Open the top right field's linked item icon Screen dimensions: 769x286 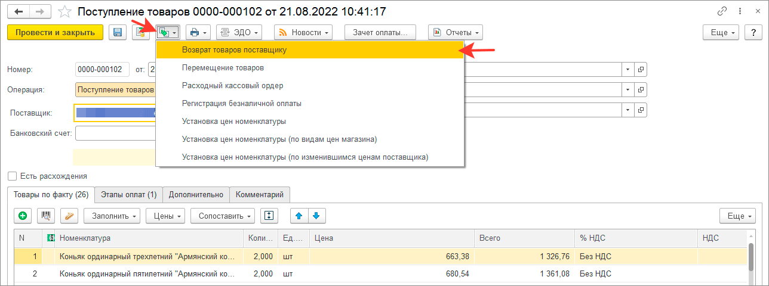(x=641, y=70)
